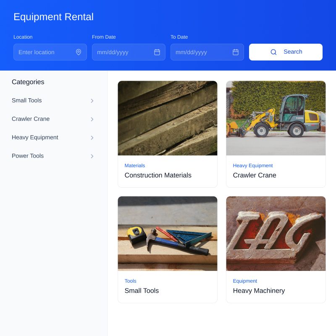
Task: Click the From Date input field
Action: [x=122, y=52]
